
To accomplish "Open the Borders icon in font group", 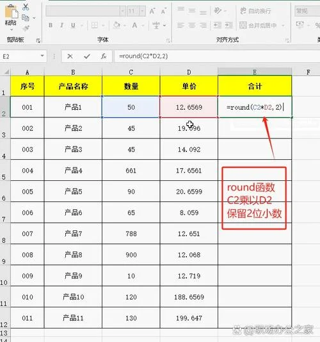I will click(x=95, y=25).
